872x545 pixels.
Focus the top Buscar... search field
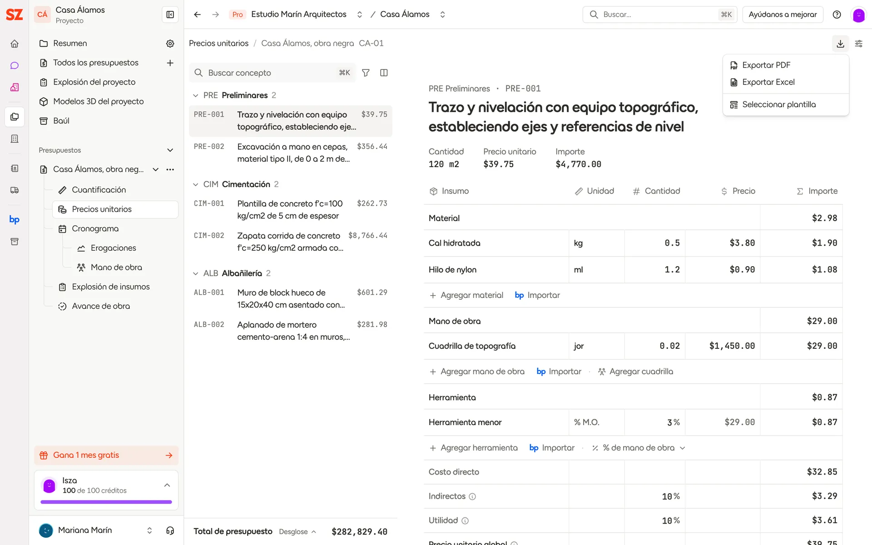pos(659,15)
